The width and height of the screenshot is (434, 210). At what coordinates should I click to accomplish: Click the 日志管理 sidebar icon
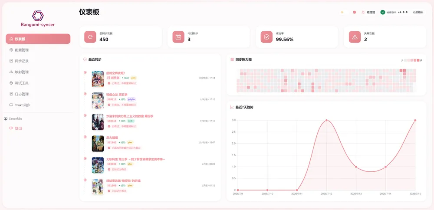pyautogui.click(x=11, y=94)
